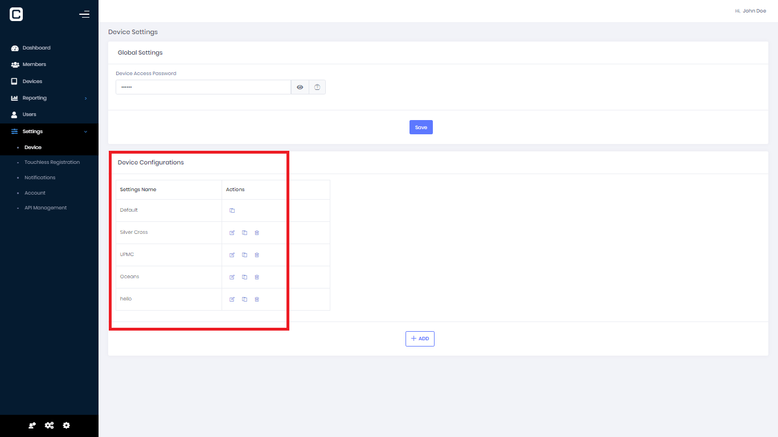Delete the UPMC configuration
The image size is (778, 437).
pyautogui.click(x=256, y=254)
